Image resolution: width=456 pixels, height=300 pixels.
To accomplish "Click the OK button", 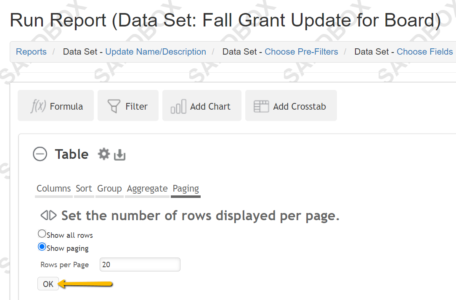I will 48,284.
